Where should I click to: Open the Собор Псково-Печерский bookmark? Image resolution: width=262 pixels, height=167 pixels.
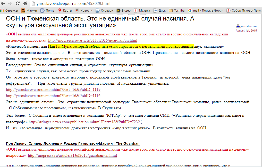(x=244, y=11)
